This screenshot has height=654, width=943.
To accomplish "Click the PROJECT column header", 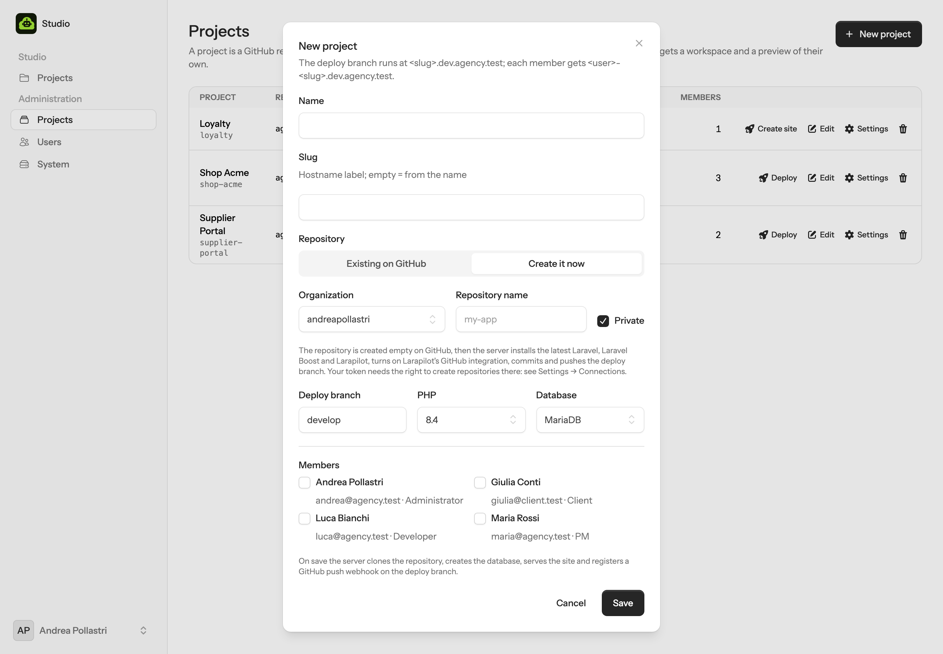I will [x=217, y=97].
